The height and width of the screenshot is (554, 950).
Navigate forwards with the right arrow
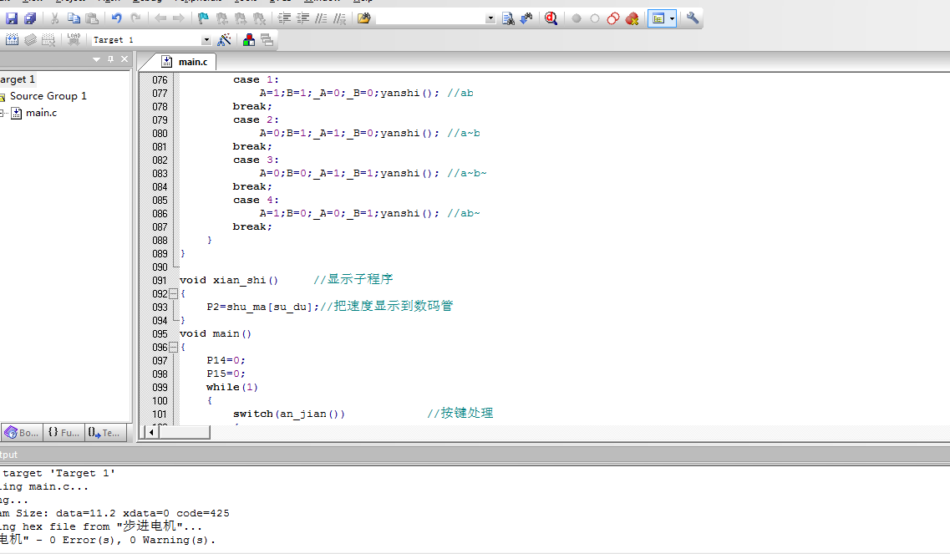(179, 18)
